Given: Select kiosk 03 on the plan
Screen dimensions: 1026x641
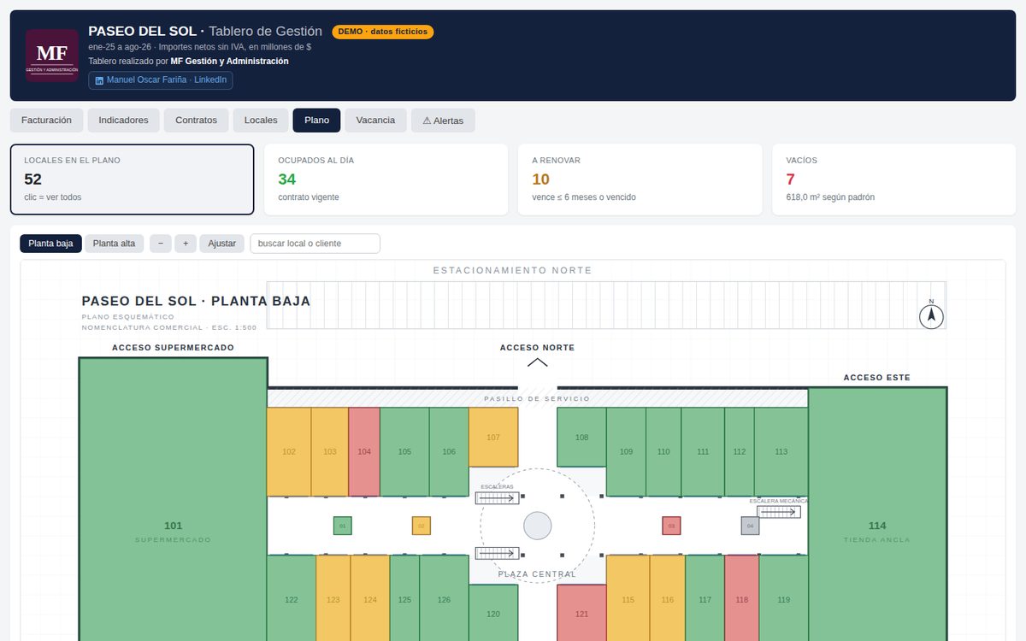Looking at the screenshot, I should tap(671, 526).
